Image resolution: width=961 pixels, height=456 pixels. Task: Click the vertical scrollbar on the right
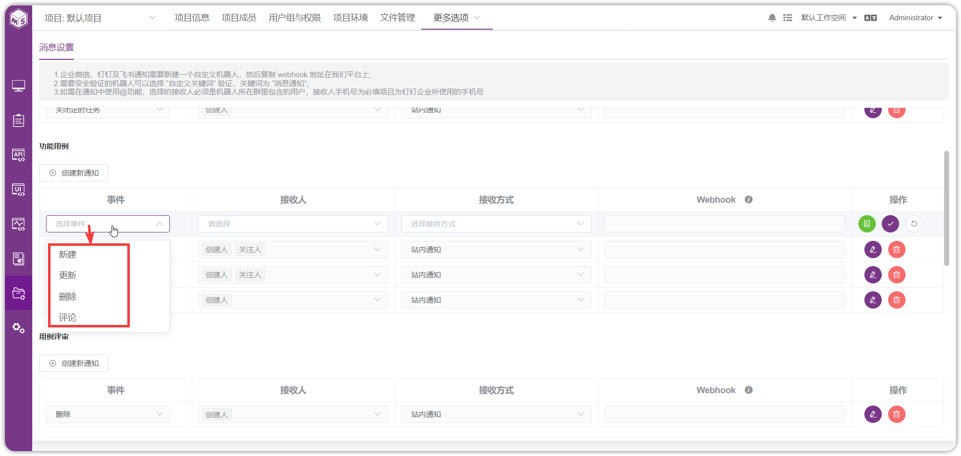tap(947, 208)
